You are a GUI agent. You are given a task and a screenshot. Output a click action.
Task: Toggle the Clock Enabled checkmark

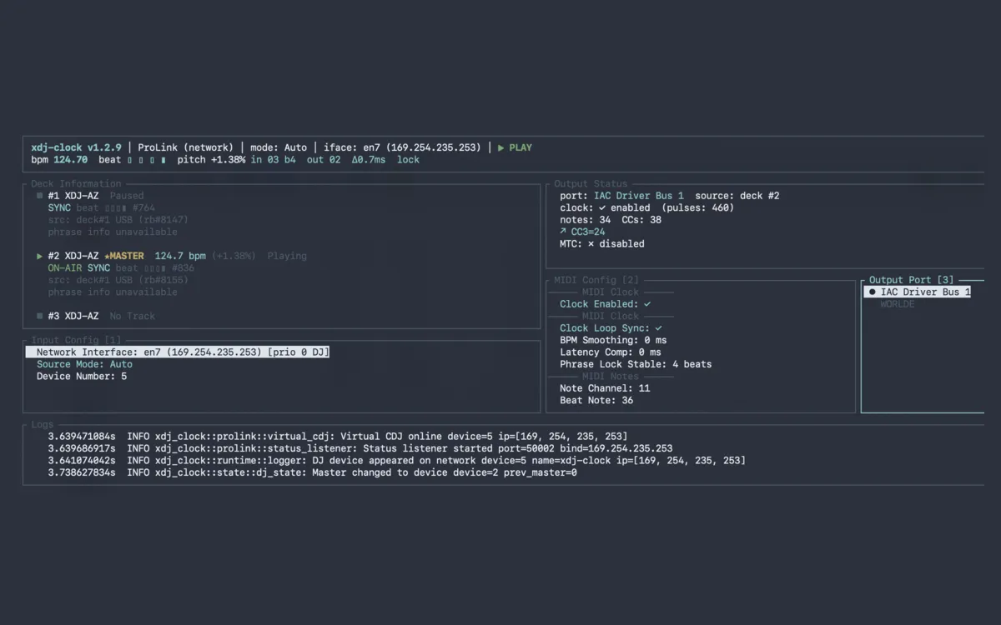(647, 304)
